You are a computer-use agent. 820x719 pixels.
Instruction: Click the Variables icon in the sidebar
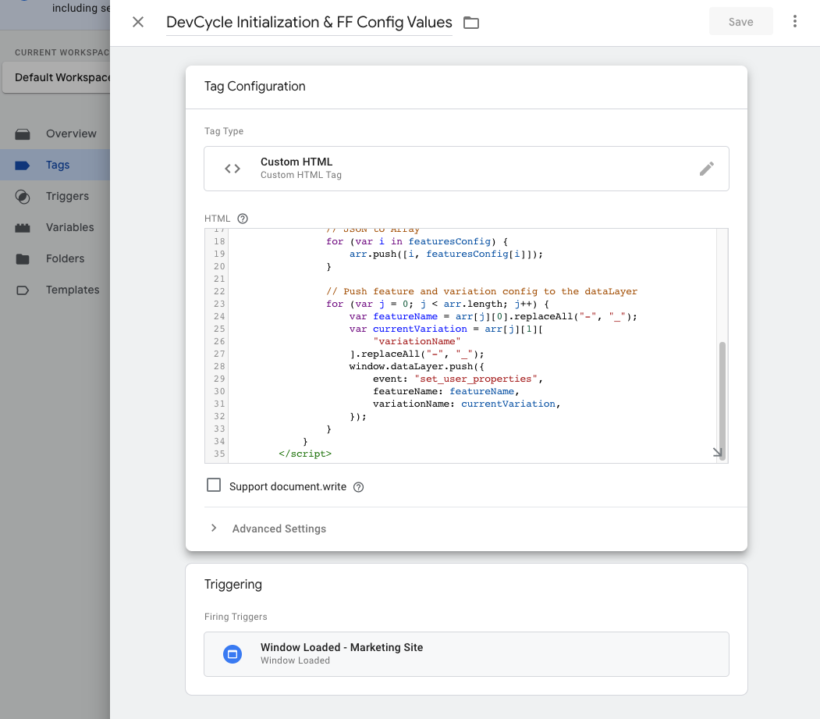coord(23,228)
